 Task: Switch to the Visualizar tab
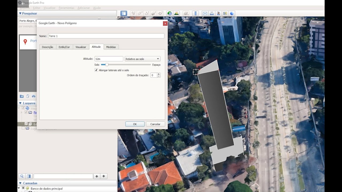point(81,47)
